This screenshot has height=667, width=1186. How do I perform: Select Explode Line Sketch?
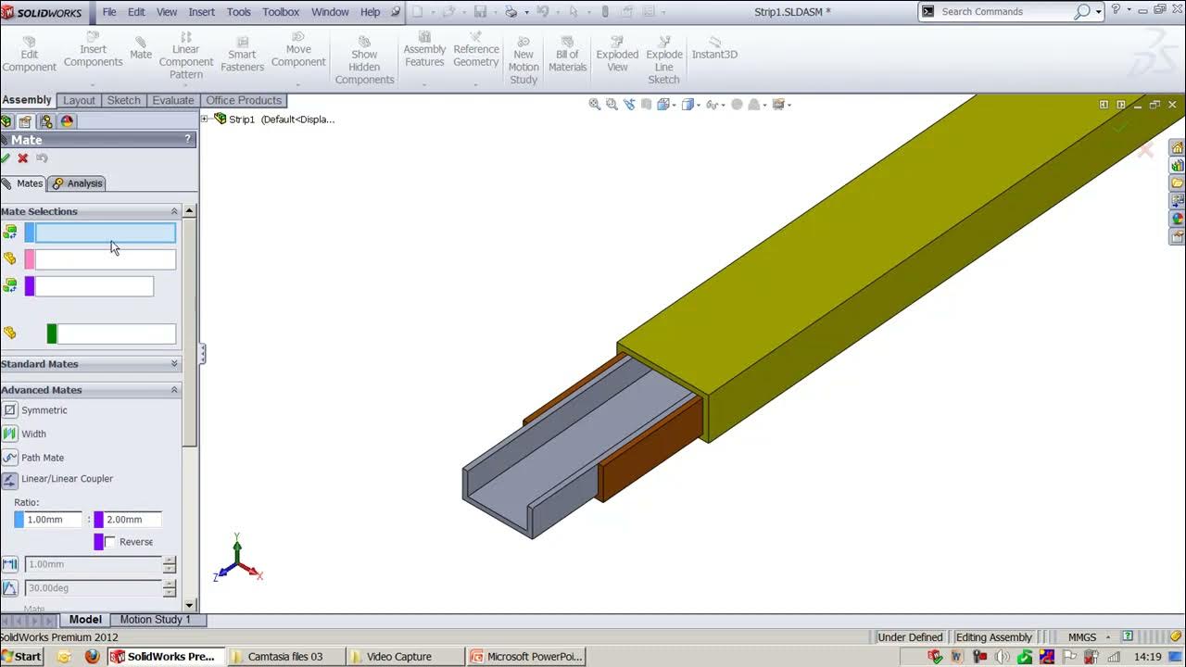coord(664,60)
